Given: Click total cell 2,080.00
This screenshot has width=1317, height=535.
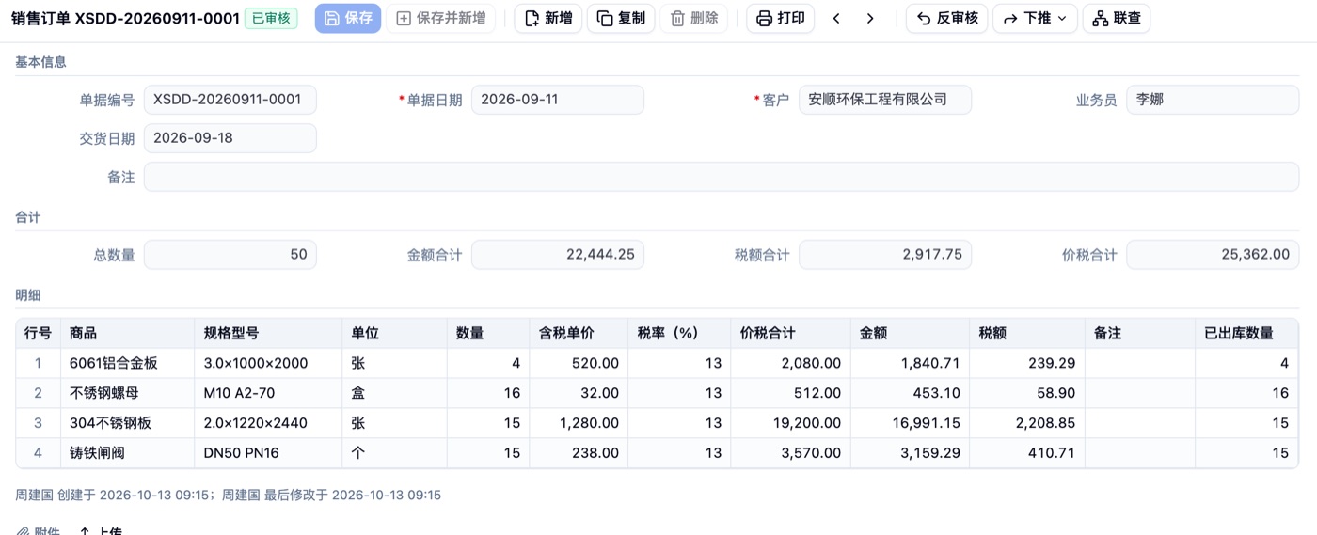Looking at the screenshot, I should (x=790, y=363).
